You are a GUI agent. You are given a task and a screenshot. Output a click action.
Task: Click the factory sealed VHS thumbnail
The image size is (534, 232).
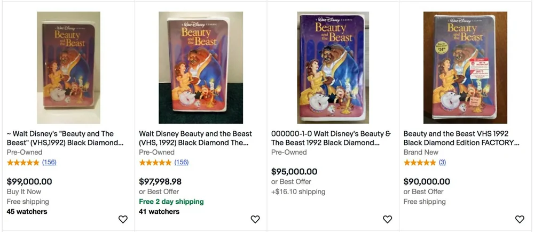(465, 68)
